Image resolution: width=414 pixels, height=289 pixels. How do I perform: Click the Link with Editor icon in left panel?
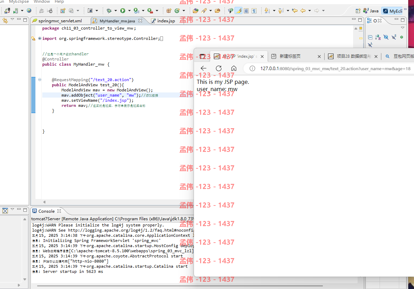pyautogui.click(x=5, y=20)
